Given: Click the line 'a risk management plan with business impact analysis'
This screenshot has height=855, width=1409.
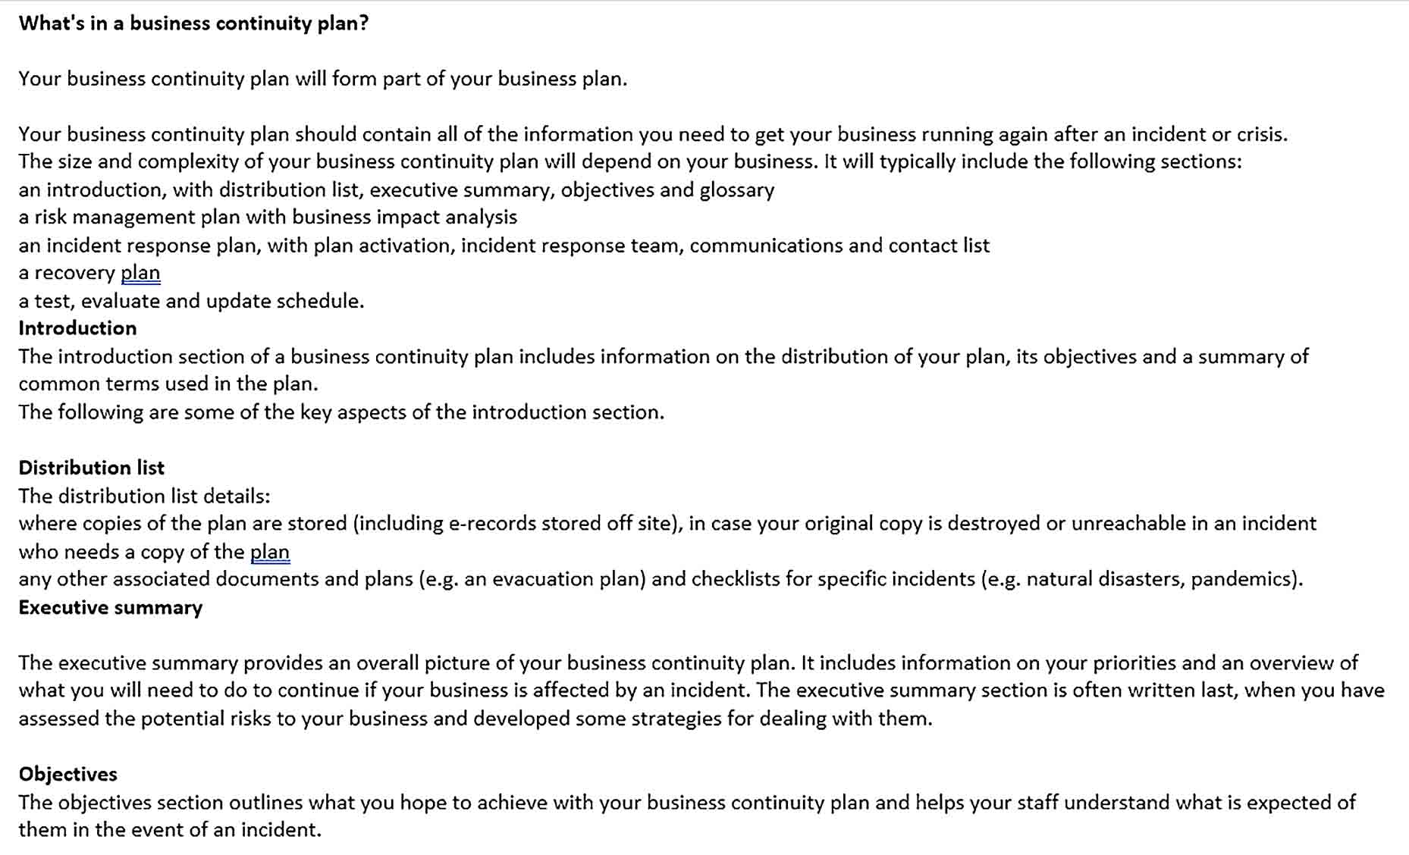Looking at the screenshot, I should pyautogui.click(x=268, y=218).
